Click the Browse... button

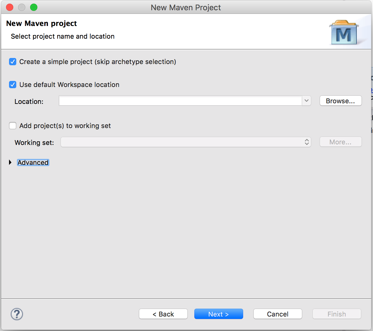pyautogui.click(x=340, y=101)
